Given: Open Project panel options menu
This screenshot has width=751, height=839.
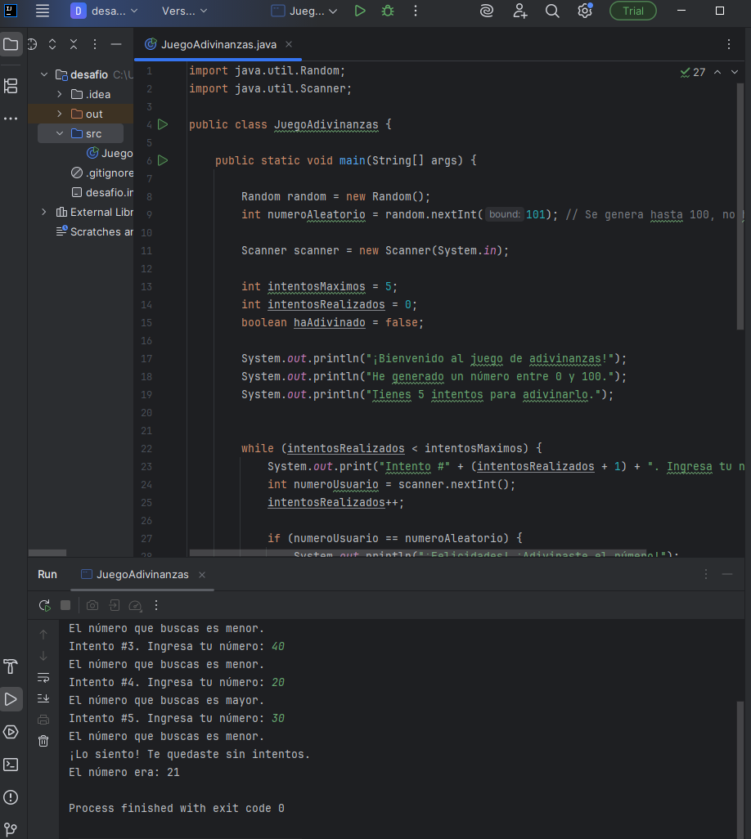Looking at the screenshot, I should (x=95, y=44).
